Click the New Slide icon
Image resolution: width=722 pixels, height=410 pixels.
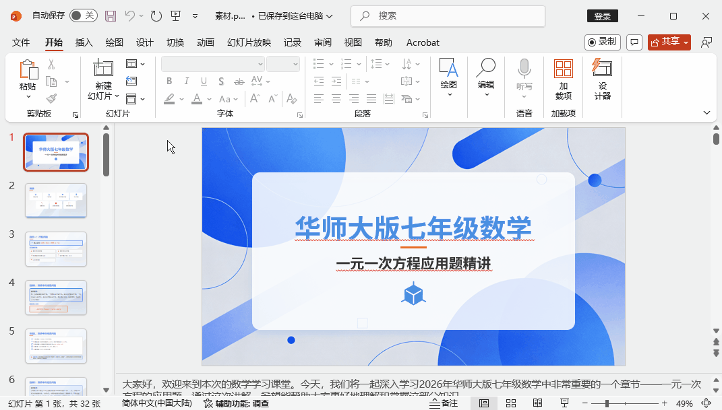(103, 67)
